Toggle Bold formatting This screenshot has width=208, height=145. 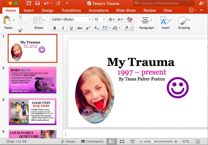pos(54,28)
